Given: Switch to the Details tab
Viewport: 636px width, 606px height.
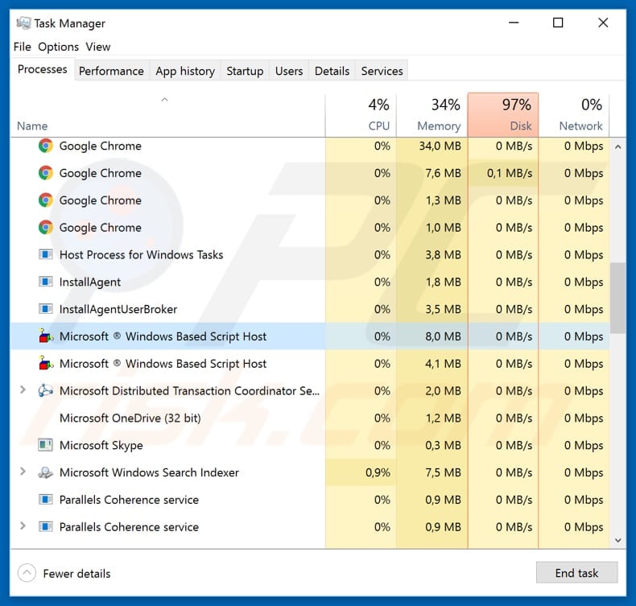Looking at the screenshot, I should (332, 71).
